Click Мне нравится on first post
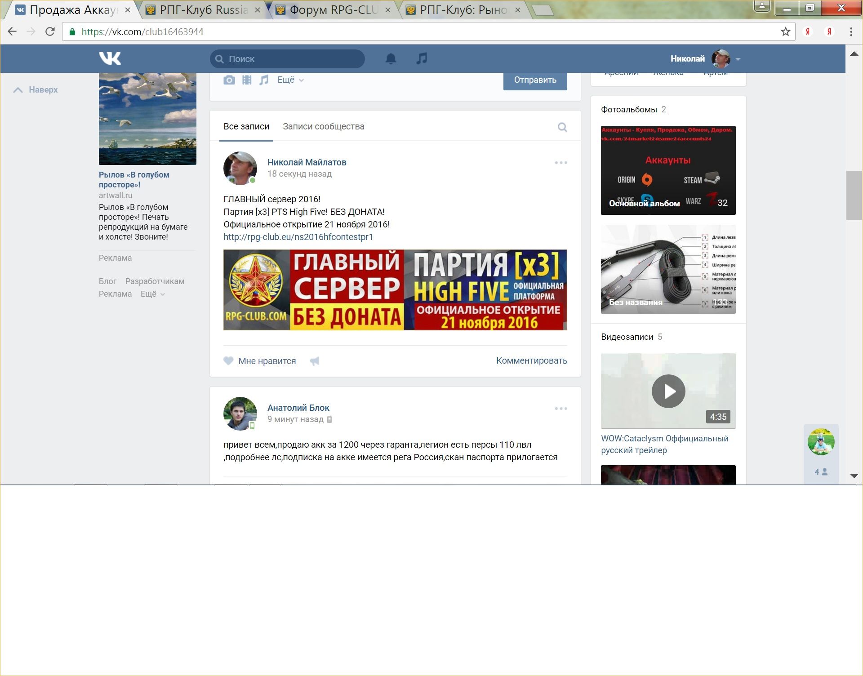The height and width of the screenshot is (676, 863). pyautogui.click(x=267, y=361)
